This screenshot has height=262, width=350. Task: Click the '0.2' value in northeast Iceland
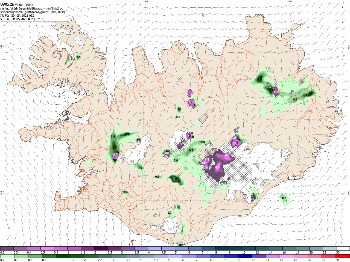[269, 88]
